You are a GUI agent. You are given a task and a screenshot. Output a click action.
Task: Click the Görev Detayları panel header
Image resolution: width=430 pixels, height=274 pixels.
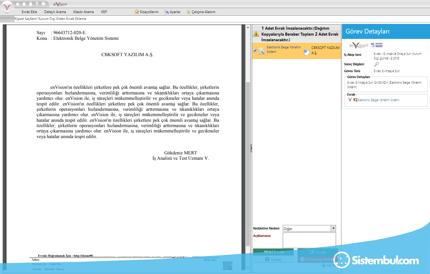tap(386, 31)
